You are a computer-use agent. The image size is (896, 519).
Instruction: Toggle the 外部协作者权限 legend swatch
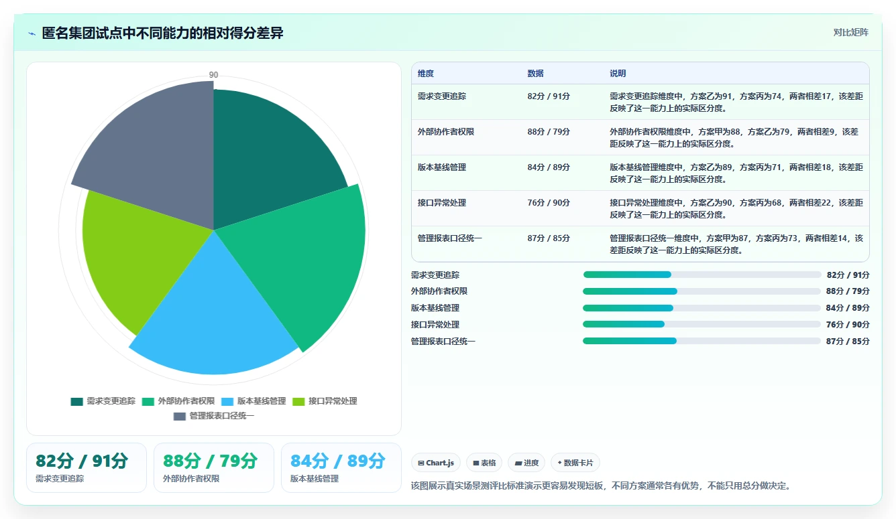click(148, 401)
